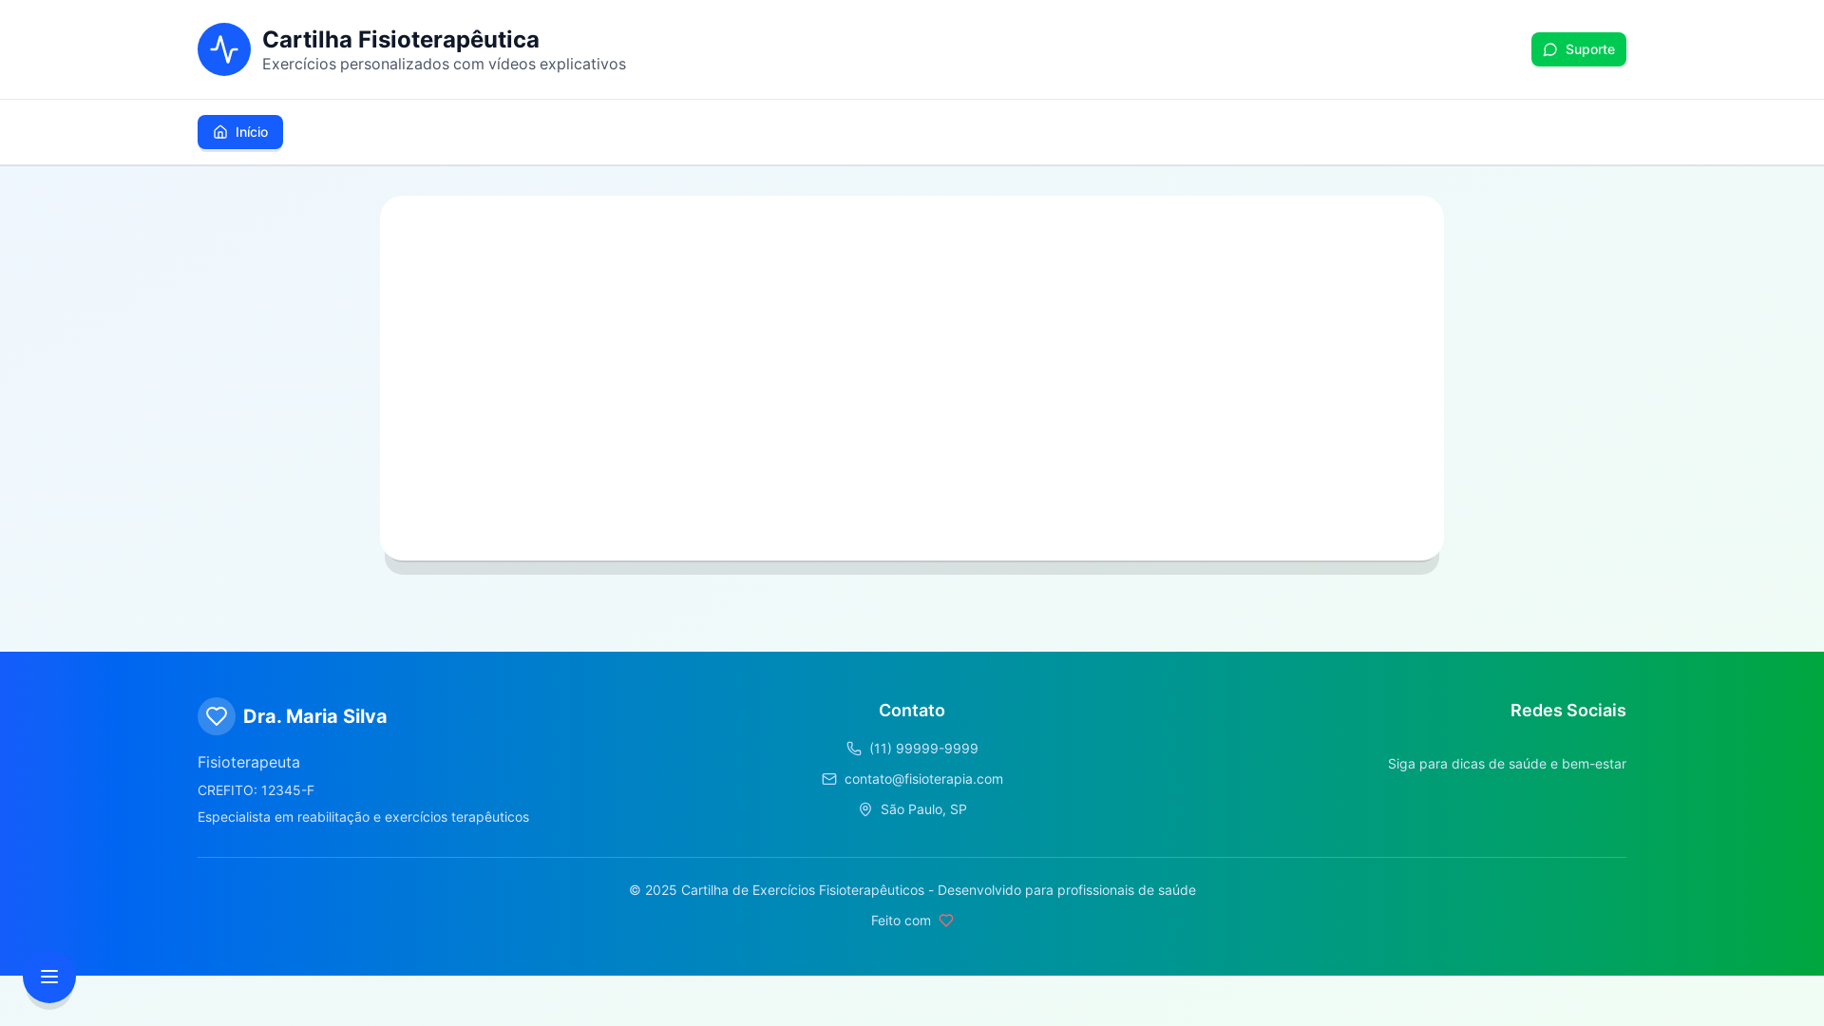This screenshot has height=1026, width=1824.
Task: Click the red heart after Feito com
Action: point(946,921)
